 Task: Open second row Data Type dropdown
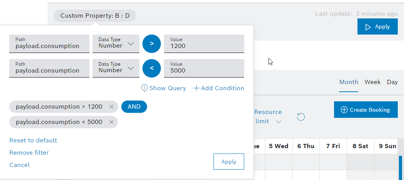click(116, 68)
